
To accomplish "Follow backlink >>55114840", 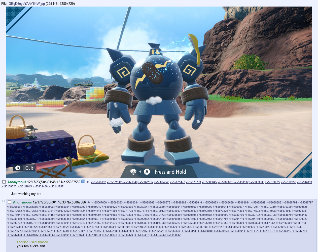I will 154,227.
